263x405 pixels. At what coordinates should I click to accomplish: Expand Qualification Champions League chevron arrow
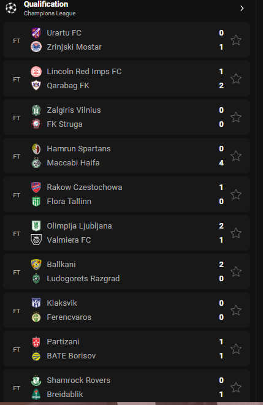pyautogui.click(x=242, y=9)
